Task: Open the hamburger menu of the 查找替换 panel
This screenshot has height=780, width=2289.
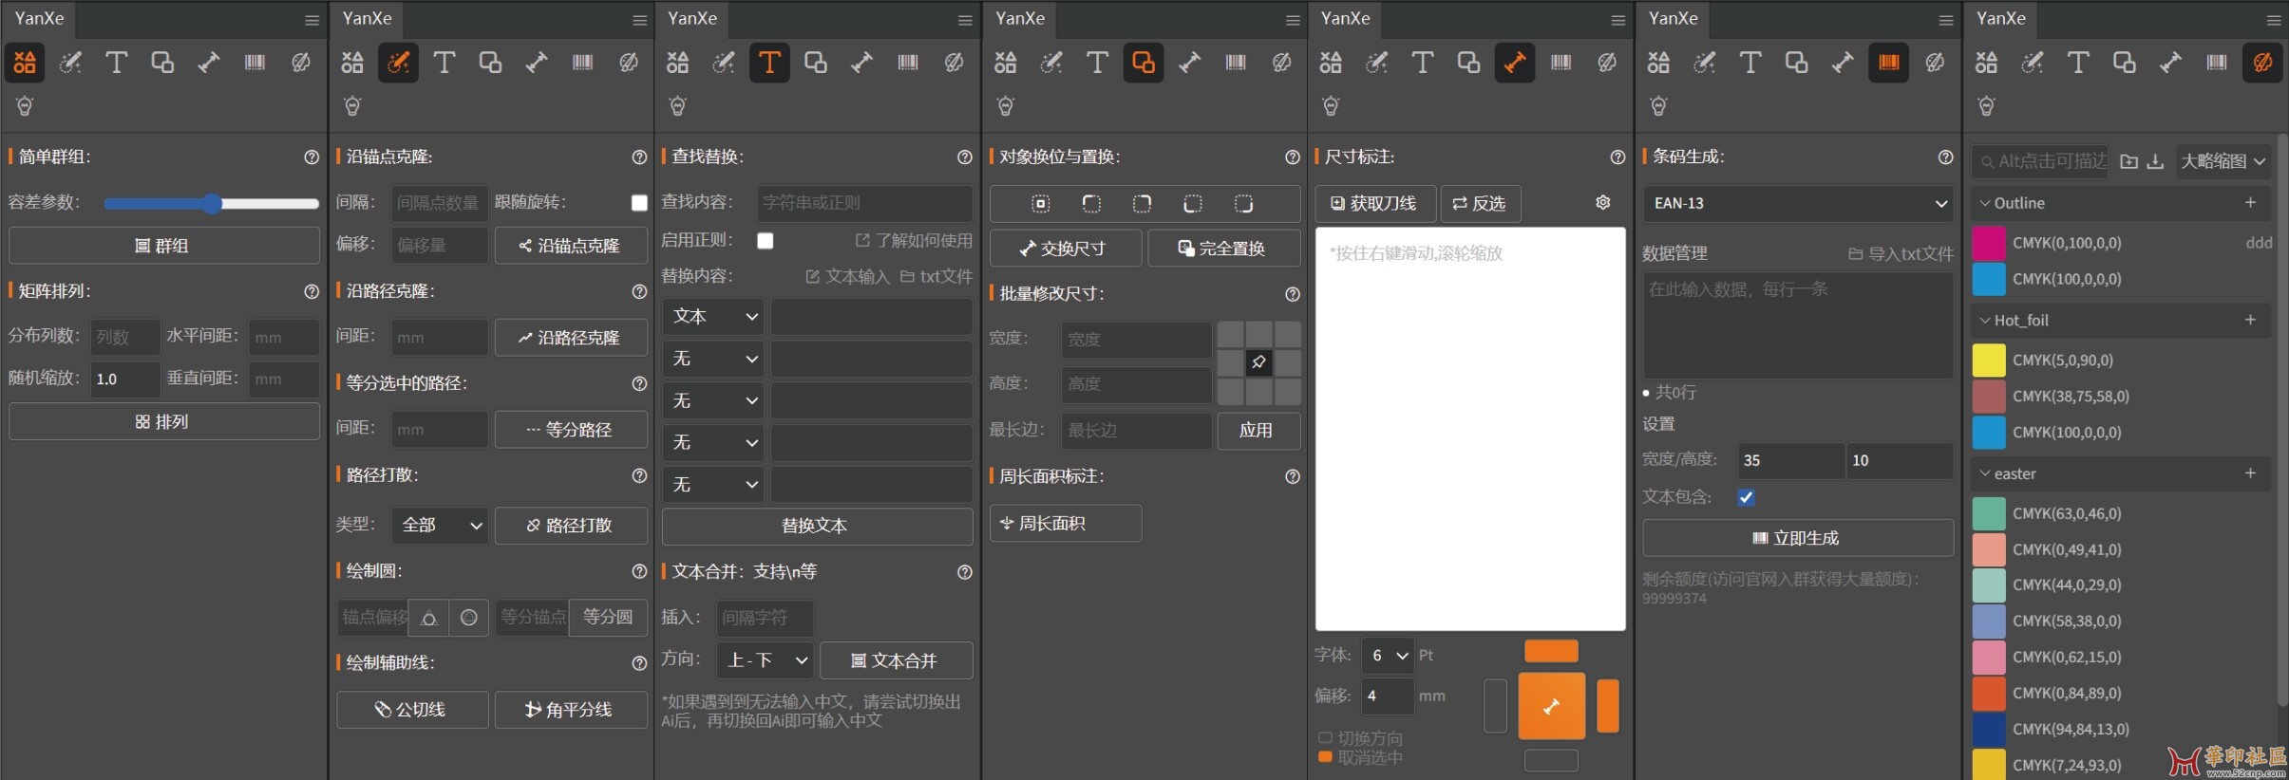Action: [965, 20]
